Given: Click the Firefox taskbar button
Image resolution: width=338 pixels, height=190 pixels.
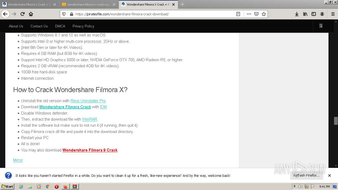Looking at the screenshot, I should coord(65,187).
